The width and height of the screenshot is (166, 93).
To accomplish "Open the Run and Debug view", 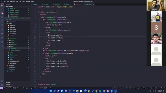I will 2,17.
